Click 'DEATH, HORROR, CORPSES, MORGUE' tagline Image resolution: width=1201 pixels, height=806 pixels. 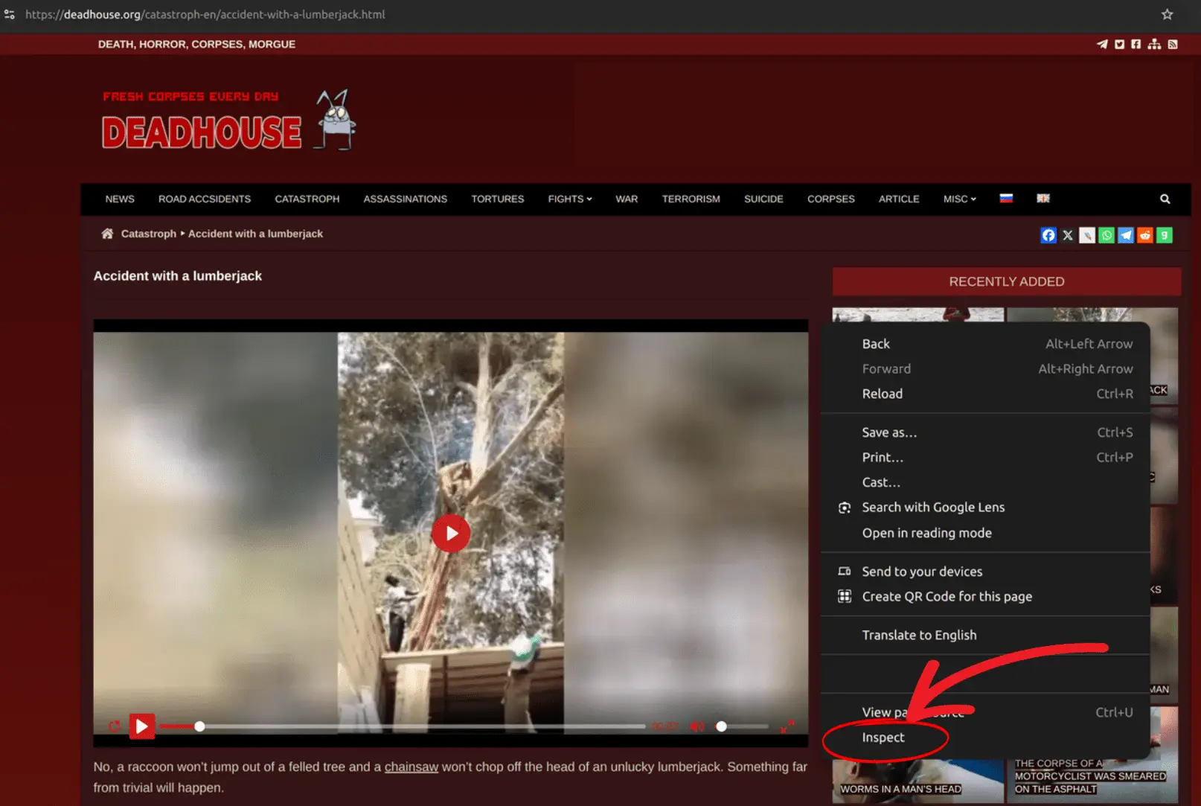196,45
